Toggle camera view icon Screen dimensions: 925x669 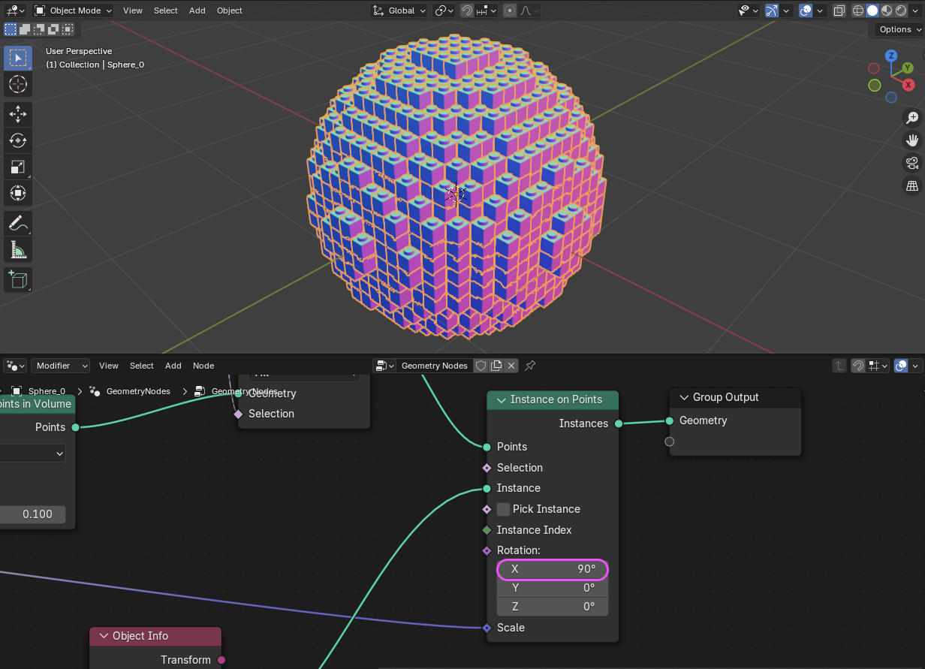(912, 163)
